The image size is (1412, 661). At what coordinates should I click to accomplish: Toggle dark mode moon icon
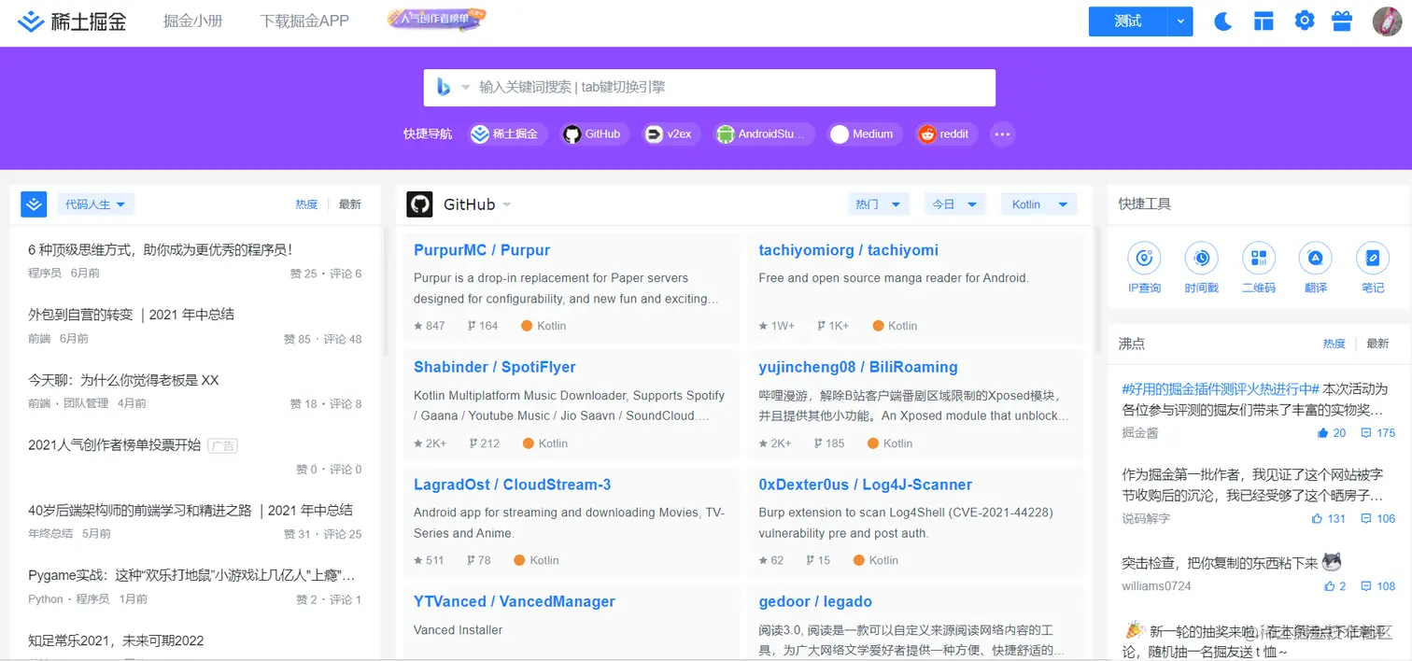pyautogui.click(x=1223, y=21)
